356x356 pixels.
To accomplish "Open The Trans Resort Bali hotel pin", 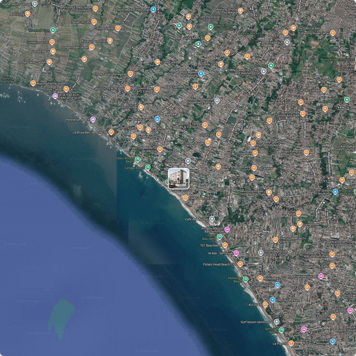I will click(321, 276).
